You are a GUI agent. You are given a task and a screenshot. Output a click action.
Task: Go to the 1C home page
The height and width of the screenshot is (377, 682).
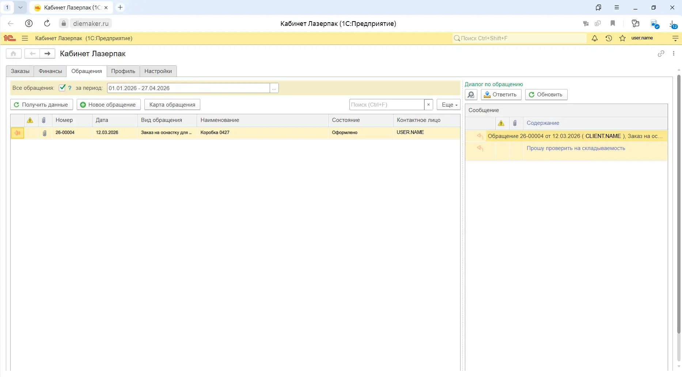pyautogui.click(x=14, y=54)
